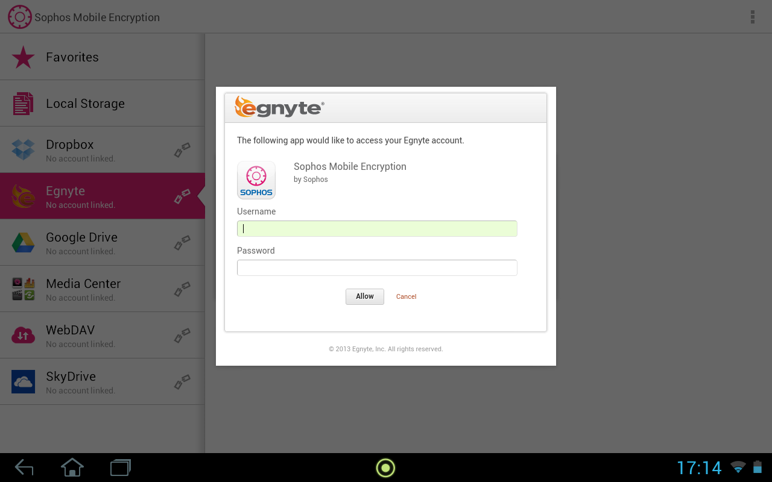The image size is (772, 482).
Task: Tap "No account linked." under Media Center
Action: (x=80, y=298)
